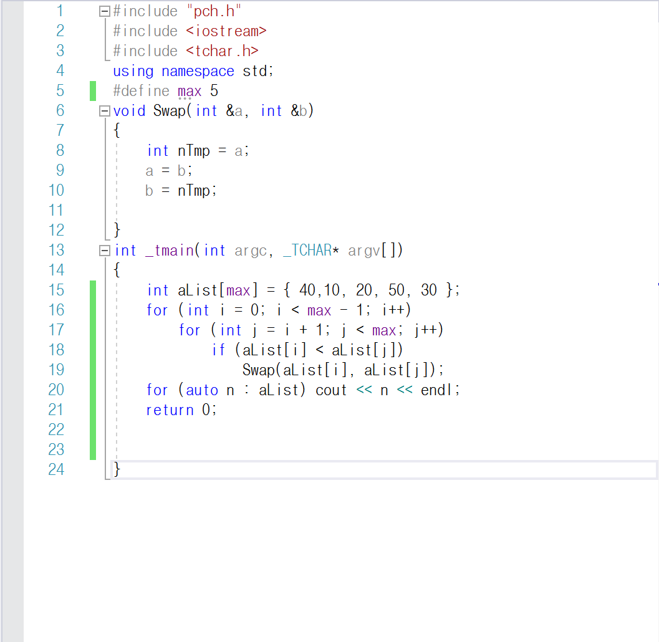The height and width of the screenshot is (642, 659).
Task: Click the 'argv[]' parameter
Action: tap(375, 251)
